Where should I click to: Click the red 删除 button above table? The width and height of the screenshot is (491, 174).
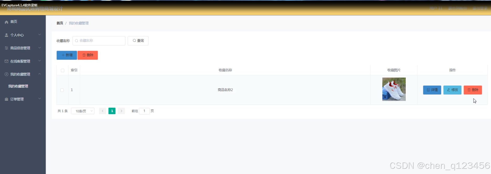(x=88, y=55)
